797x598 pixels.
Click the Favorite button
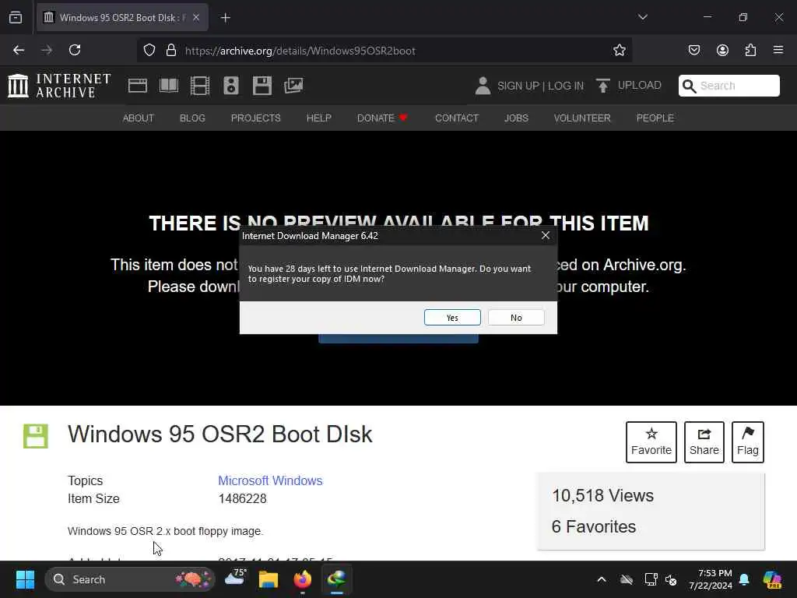(x=651, y=442)
